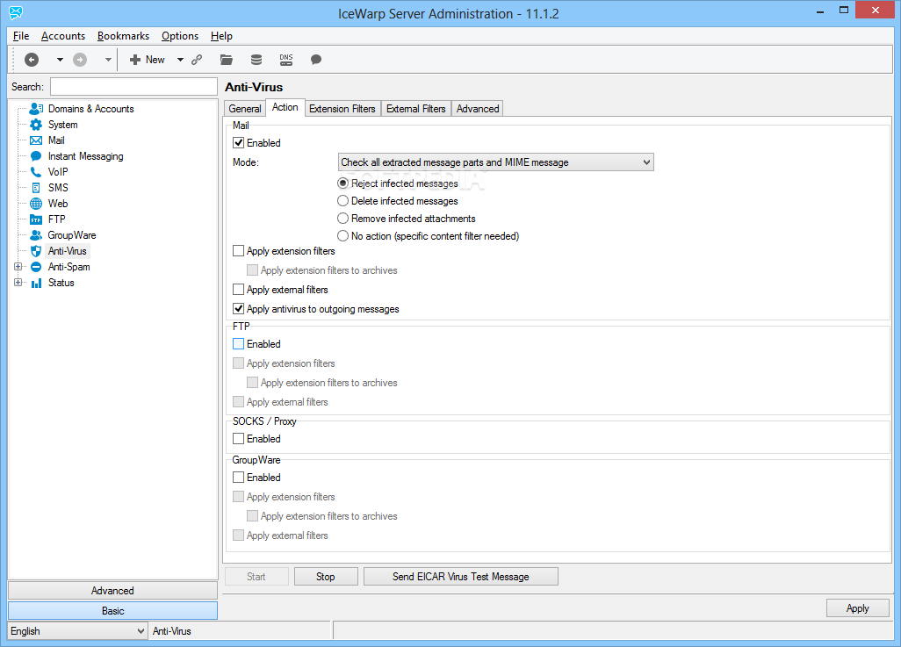Select the System gear icon
Image resolution: width=901 pixels, height=647 pixels.
(x=36, y=125)
